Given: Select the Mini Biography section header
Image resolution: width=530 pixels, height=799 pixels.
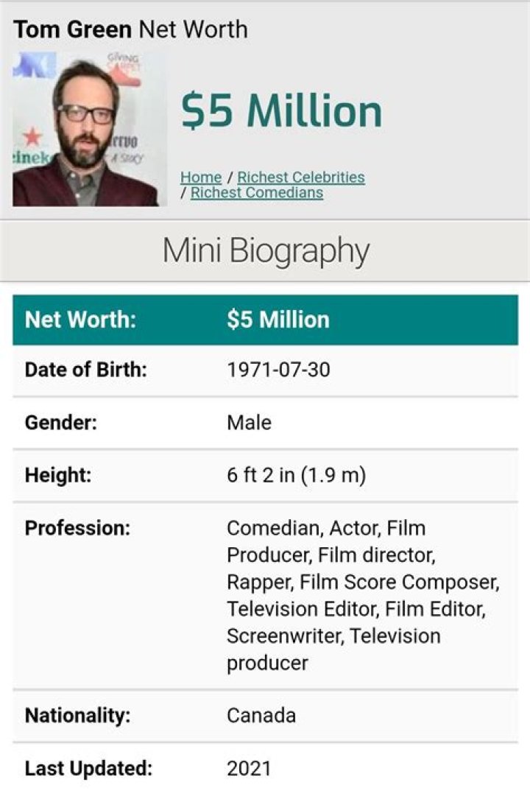Looking at the screenshot, I should pos(265,250).
